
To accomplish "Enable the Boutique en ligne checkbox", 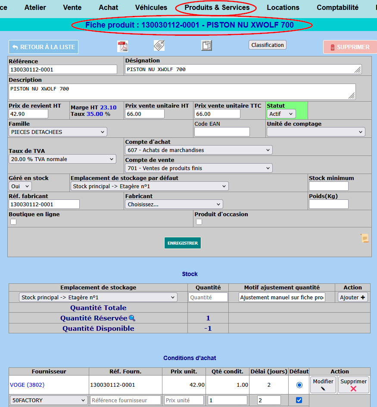I will coord(13,222).
